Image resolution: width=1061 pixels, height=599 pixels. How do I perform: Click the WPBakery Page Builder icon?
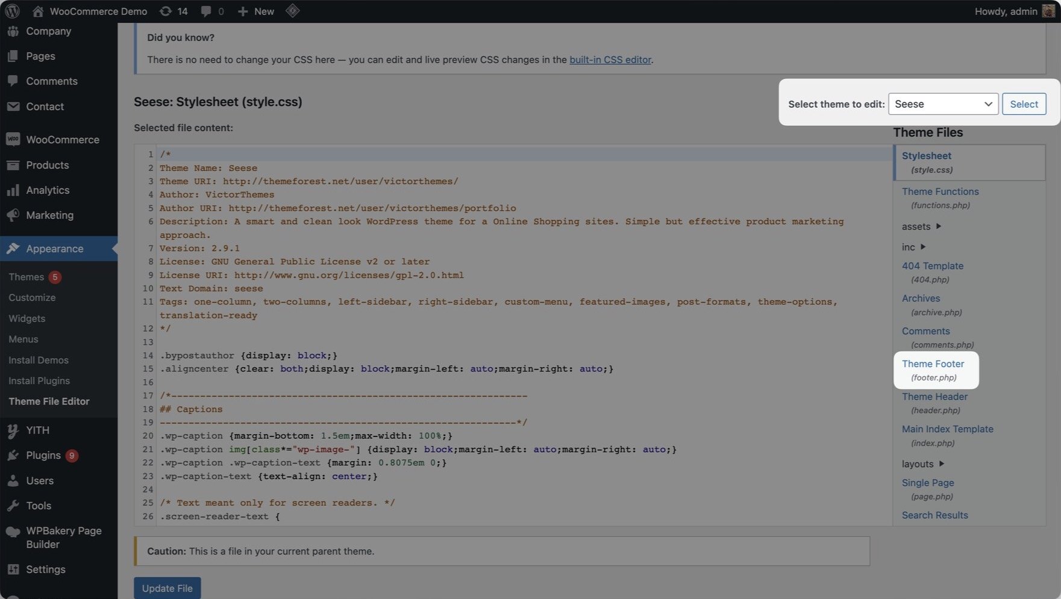click(13, 532)
